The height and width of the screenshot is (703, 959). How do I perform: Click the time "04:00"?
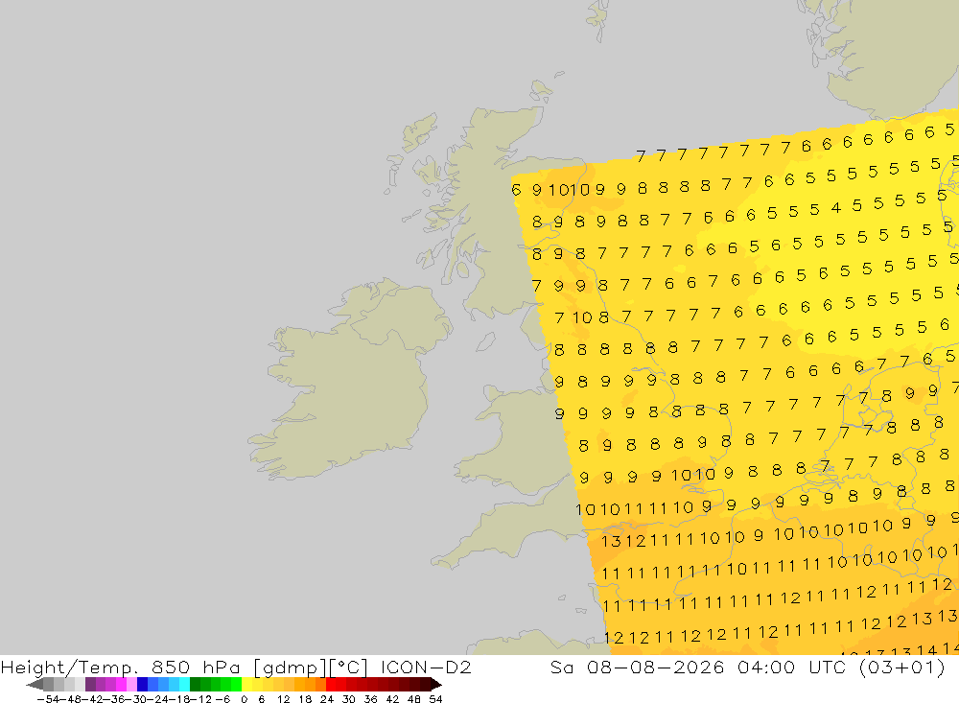tap(766, 667)
